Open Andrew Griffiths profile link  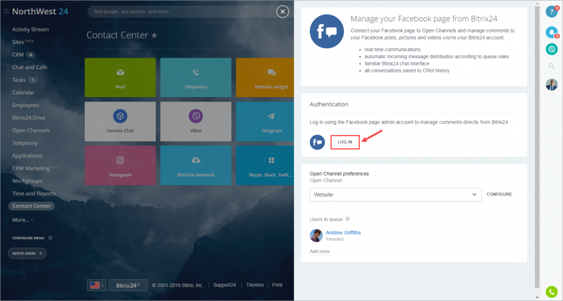tap(343, 232)
